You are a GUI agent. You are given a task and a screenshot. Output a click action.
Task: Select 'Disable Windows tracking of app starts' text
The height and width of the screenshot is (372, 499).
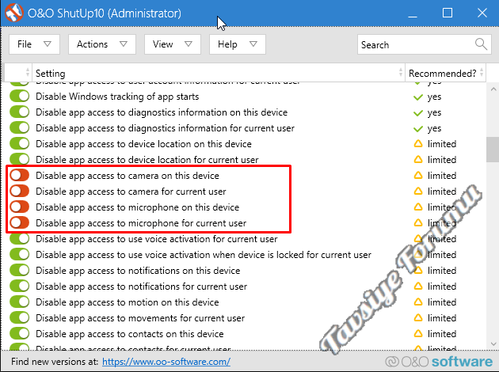(117, 97)
